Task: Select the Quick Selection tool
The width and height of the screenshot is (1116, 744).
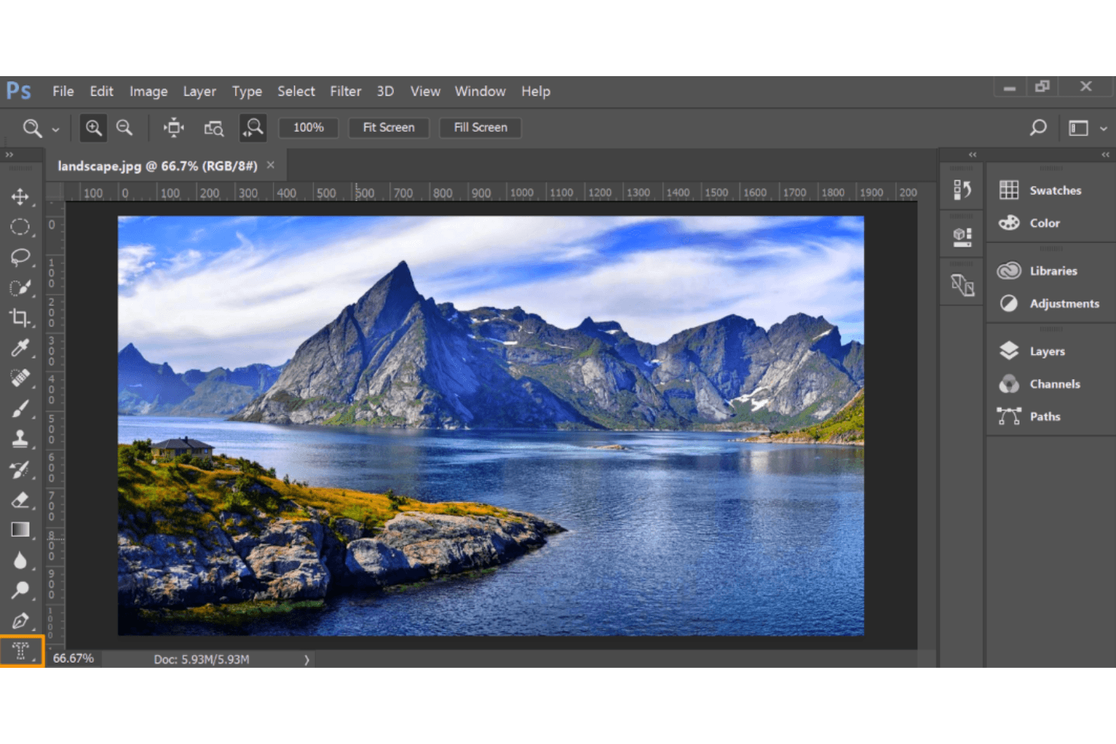Action: 20,288
